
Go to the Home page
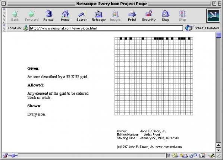[65, 16]
